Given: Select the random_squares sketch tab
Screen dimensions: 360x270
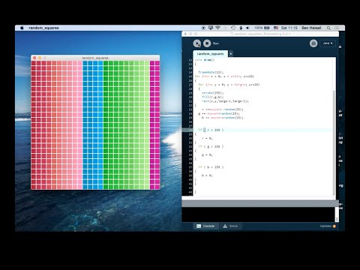Looking at the screenshot, I should [x=210, y=54].
